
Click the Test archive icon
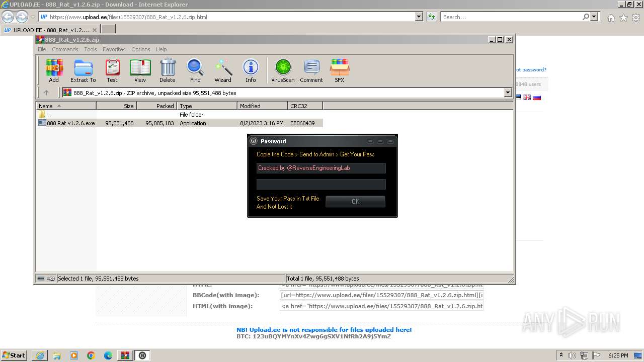tap(112, 70)
